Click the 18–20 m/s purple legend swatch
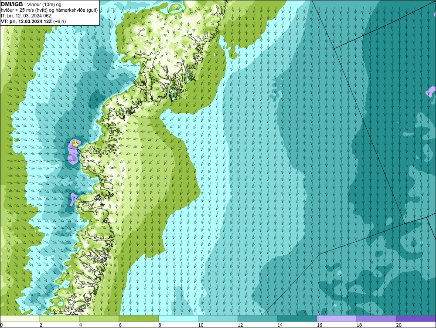 tap(377, 318)
